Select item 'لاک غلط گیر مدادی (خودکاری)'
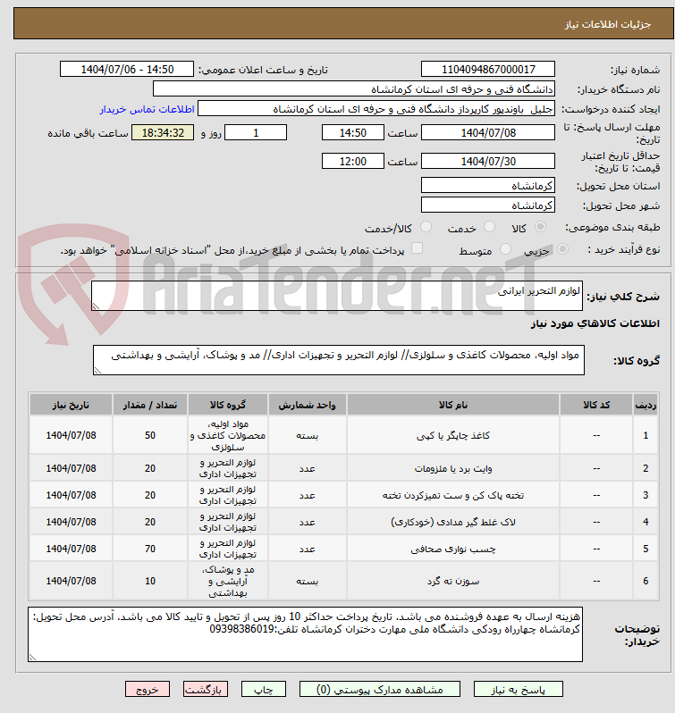Image resolution: width=675 pixels, height=713 pixels. click(x=453, y=522)
